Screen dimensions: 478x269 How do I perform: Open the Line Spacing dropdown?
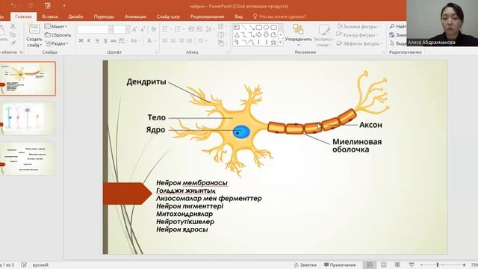tap(210, 29)
